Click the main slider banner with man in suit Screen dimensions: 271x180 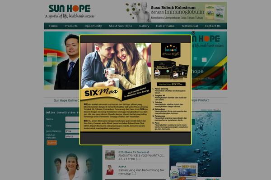tap(62, 60)
